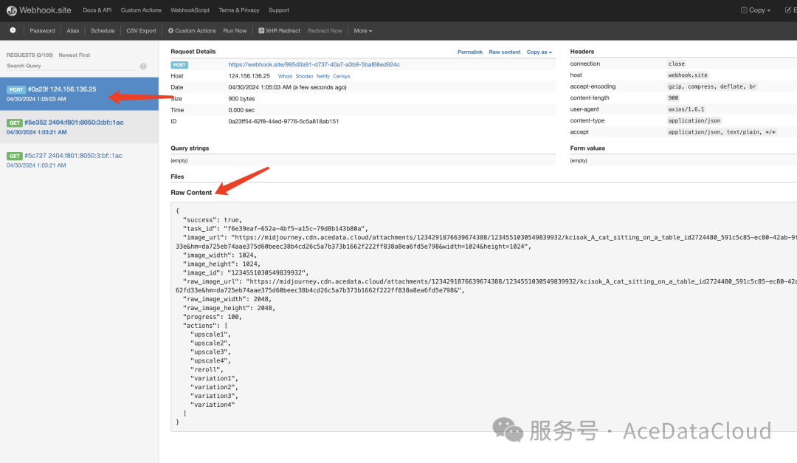Click the Run Now button
This screenshot has height=463, width=797.
point(235,31)
